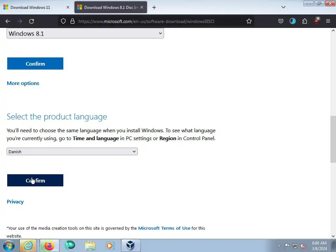
Task: Open the Windows Start menu
Action: (x=9, y=245)
